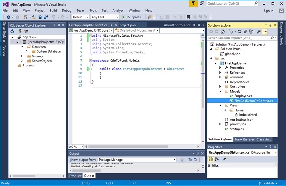Collapse the using directives outlining block
The width and height of the screenshot is (286, 186).
pos(90,36)
